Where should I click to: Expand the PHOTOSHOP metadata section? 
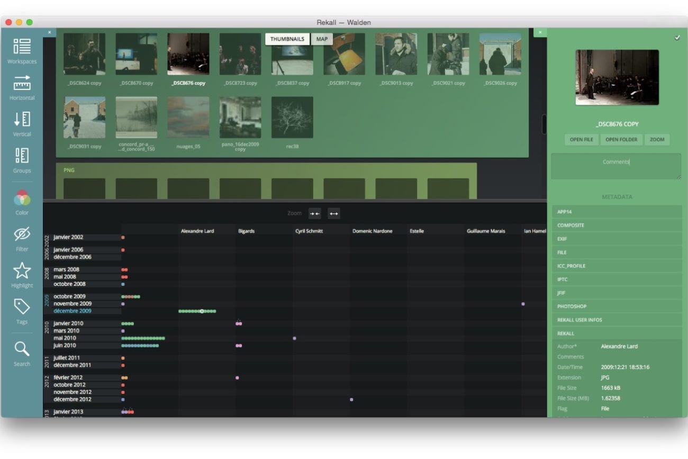[617, 307]
